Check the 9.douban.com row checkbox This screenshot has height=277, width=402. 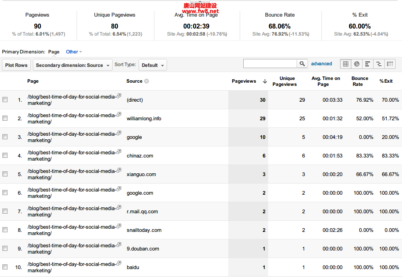click(x=5, y=248)
